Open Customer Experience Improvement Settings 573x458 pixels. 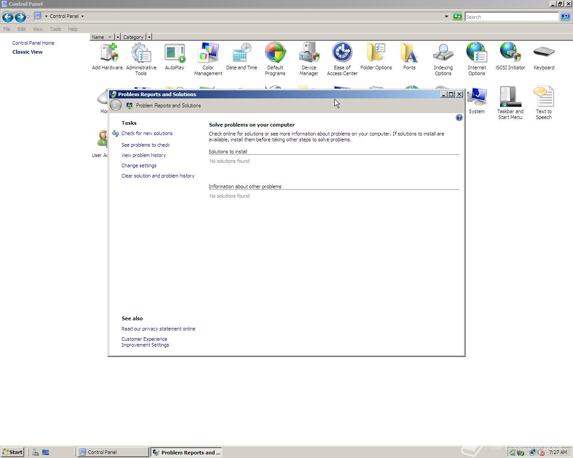(145, 342)
